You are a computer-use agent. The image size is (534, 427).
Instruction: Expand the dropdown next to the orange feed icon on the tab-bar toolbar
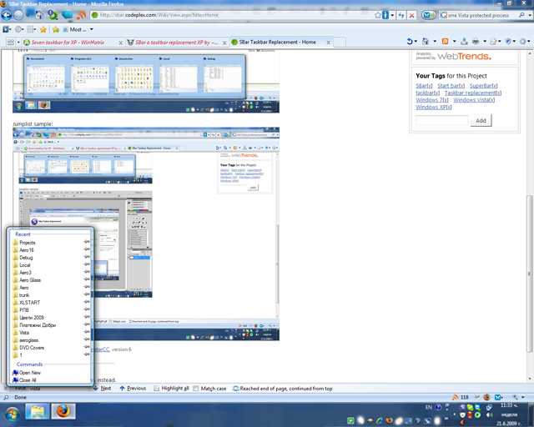[x=454, y=42]
